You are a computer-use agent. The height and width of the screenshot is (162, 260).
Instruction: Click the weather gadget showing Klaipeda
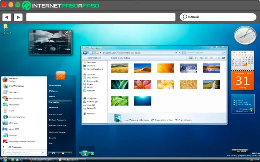point(50,42)
